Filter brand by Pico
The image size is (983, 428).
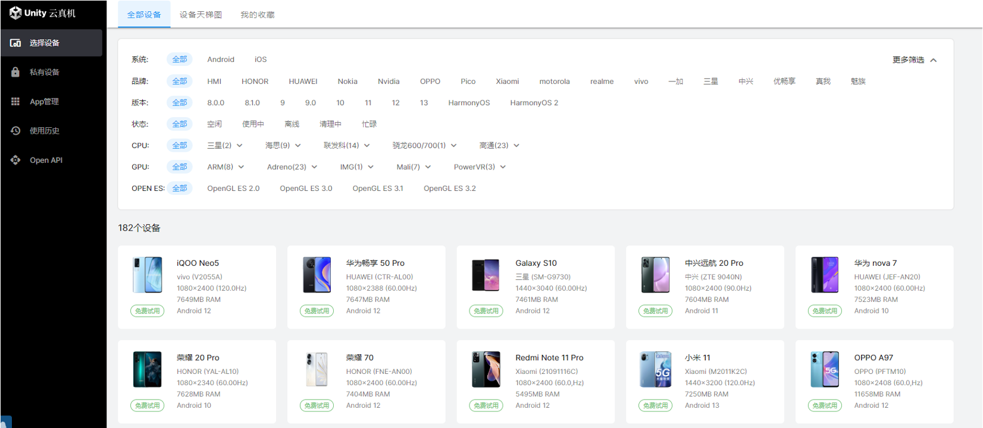468,81
